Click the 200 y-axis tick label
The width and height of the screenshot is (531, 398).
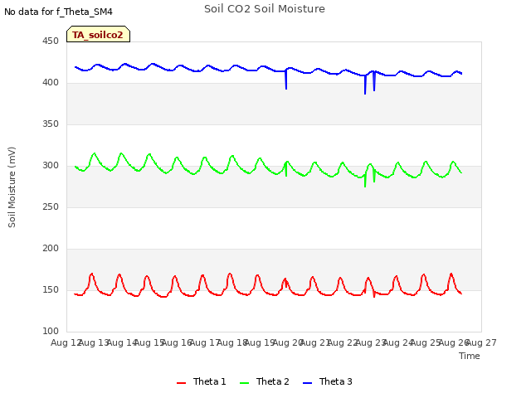pos(51,249)
